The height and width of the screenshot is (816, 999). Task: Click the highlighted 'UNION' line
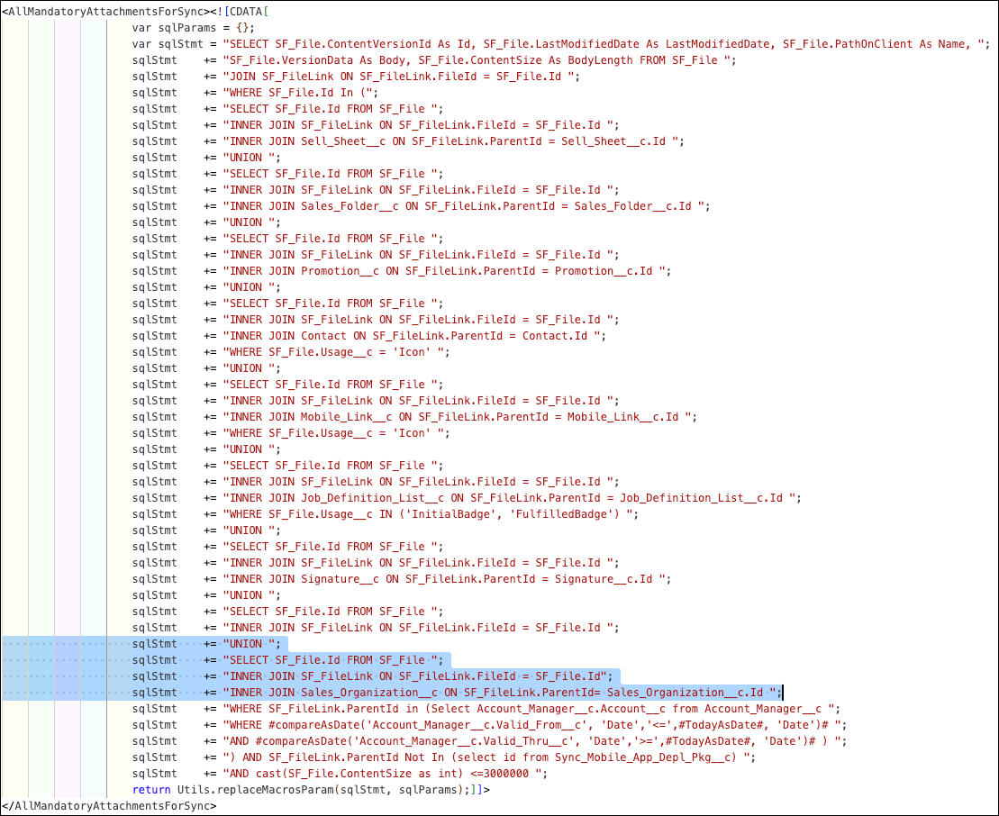206,644
